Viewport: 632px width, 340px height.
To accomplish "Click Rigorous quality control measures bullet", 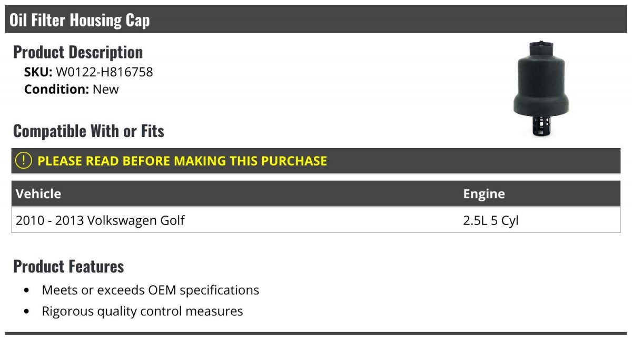I will pyautogui.click(x=143, y=311).
